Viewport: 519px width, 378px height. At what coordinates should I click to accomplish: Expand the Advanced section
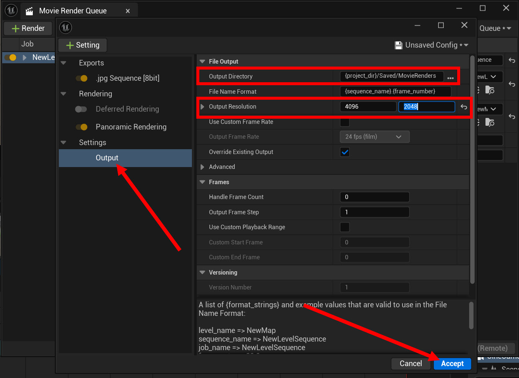click(x=202, y=167)
